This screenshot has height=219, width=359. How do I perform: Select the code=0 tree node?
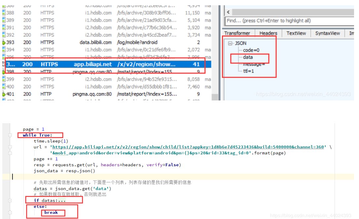coord(251,50)
